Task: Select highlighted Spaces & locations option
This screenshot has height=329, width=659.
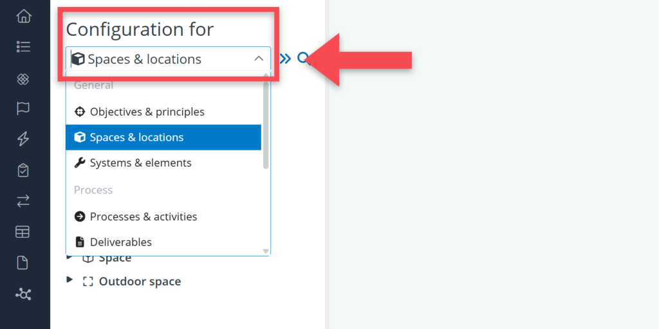Action: tap(136, 138)
